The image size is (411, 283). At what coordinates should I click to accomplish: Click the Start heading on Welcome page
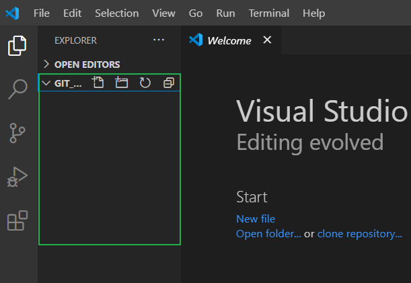[252, 197]
